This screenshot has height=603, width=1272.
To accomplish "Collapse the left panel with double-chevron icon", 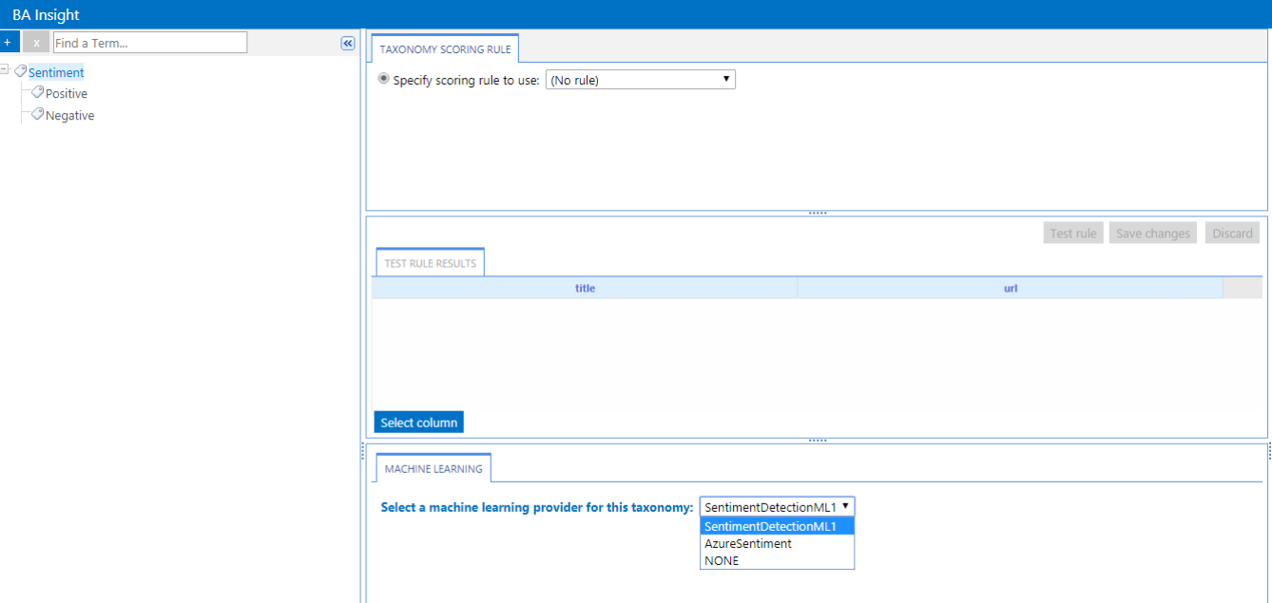I will pyautogui.click(x=348, y=44).
